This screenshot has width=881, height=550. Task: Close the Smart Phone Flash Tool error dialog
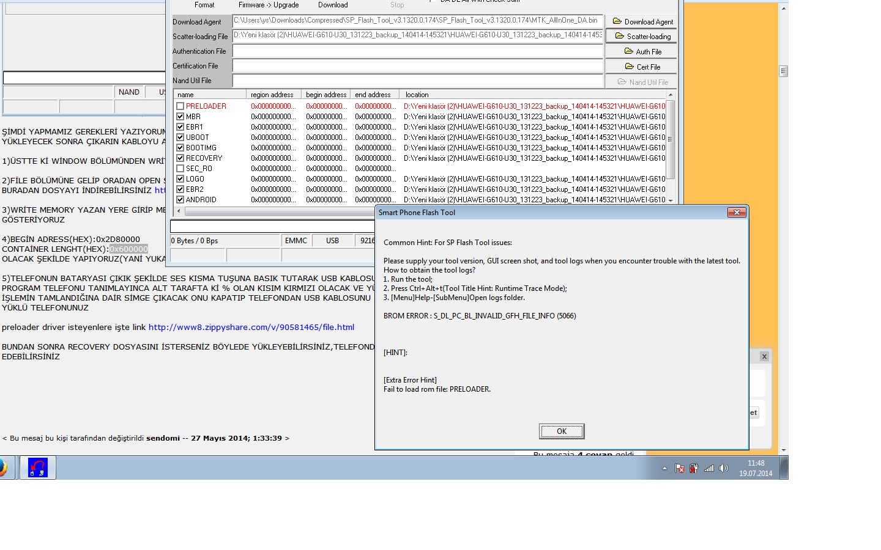point(736,212)
